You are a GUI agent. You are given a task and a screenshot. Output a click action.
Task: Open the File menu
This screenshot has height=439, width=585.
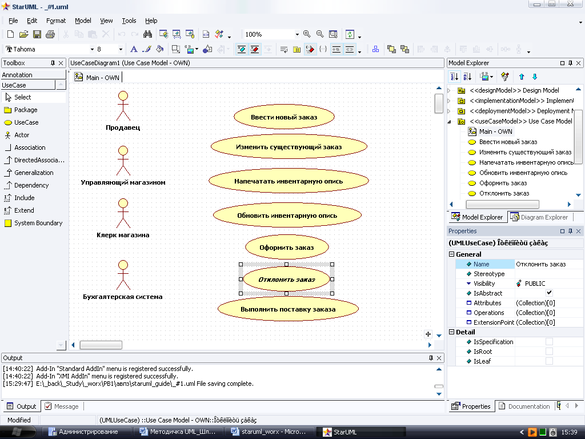[x=13, y=21]
